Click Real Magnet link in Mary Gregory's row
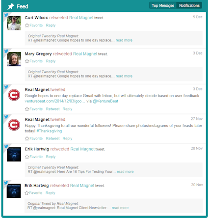 (85, 54)
